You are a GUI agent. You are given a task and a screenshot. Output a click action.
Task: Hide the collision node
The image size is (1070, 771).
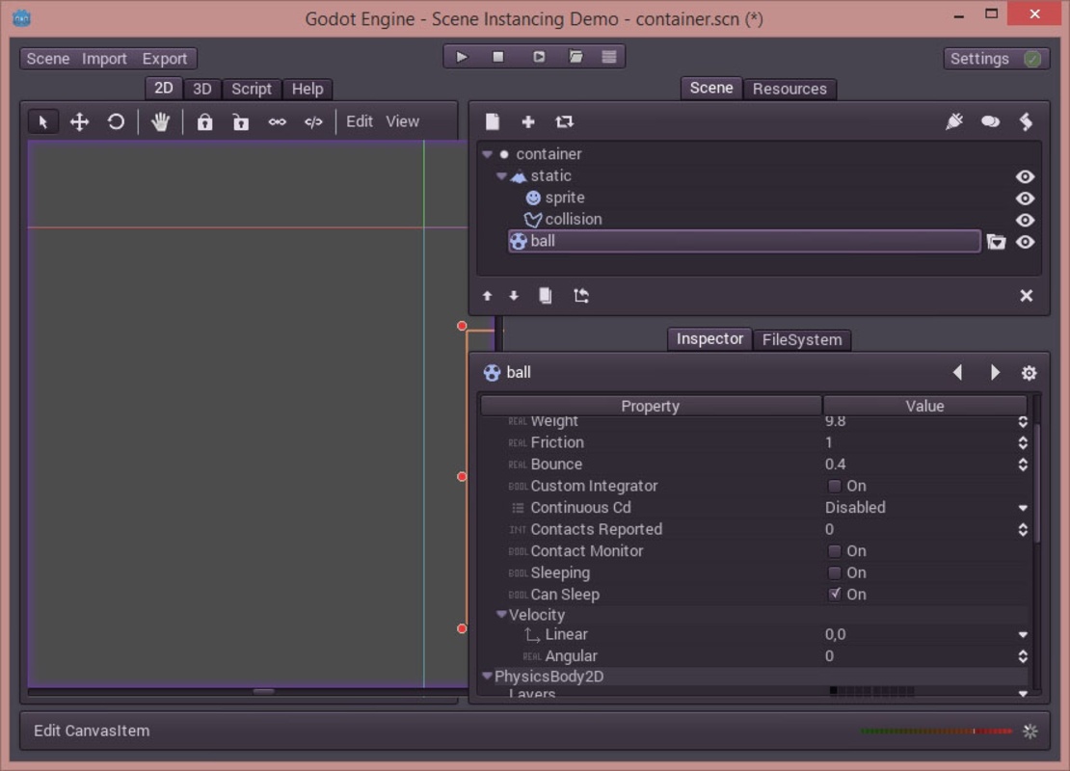pos(1025,221)
